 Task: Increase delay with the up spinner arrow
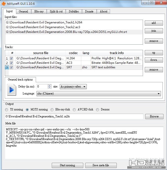(49, 85)
